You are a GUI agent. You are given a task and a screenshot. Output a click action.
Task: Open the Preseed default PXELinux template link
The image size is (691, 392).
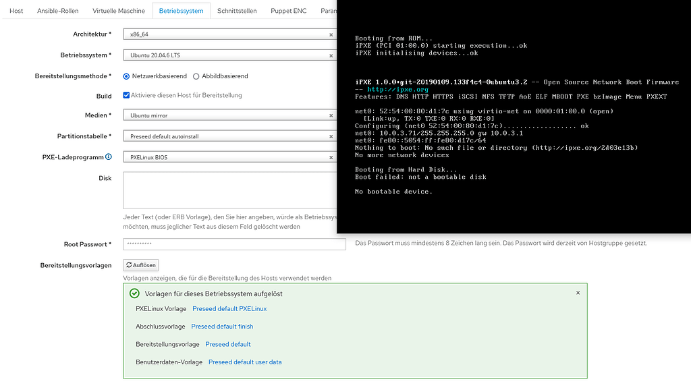click(x=229, y=308)
